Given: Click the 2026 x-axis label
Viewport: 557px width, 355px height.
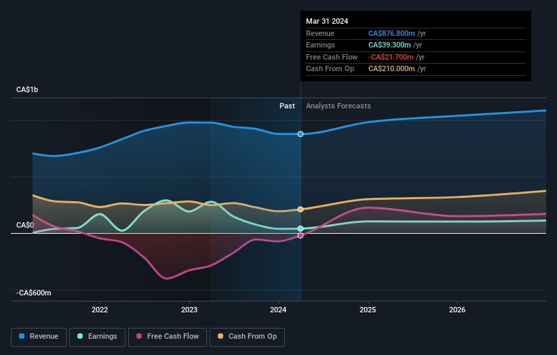Looking at the screenshot, I should point(457,310).
